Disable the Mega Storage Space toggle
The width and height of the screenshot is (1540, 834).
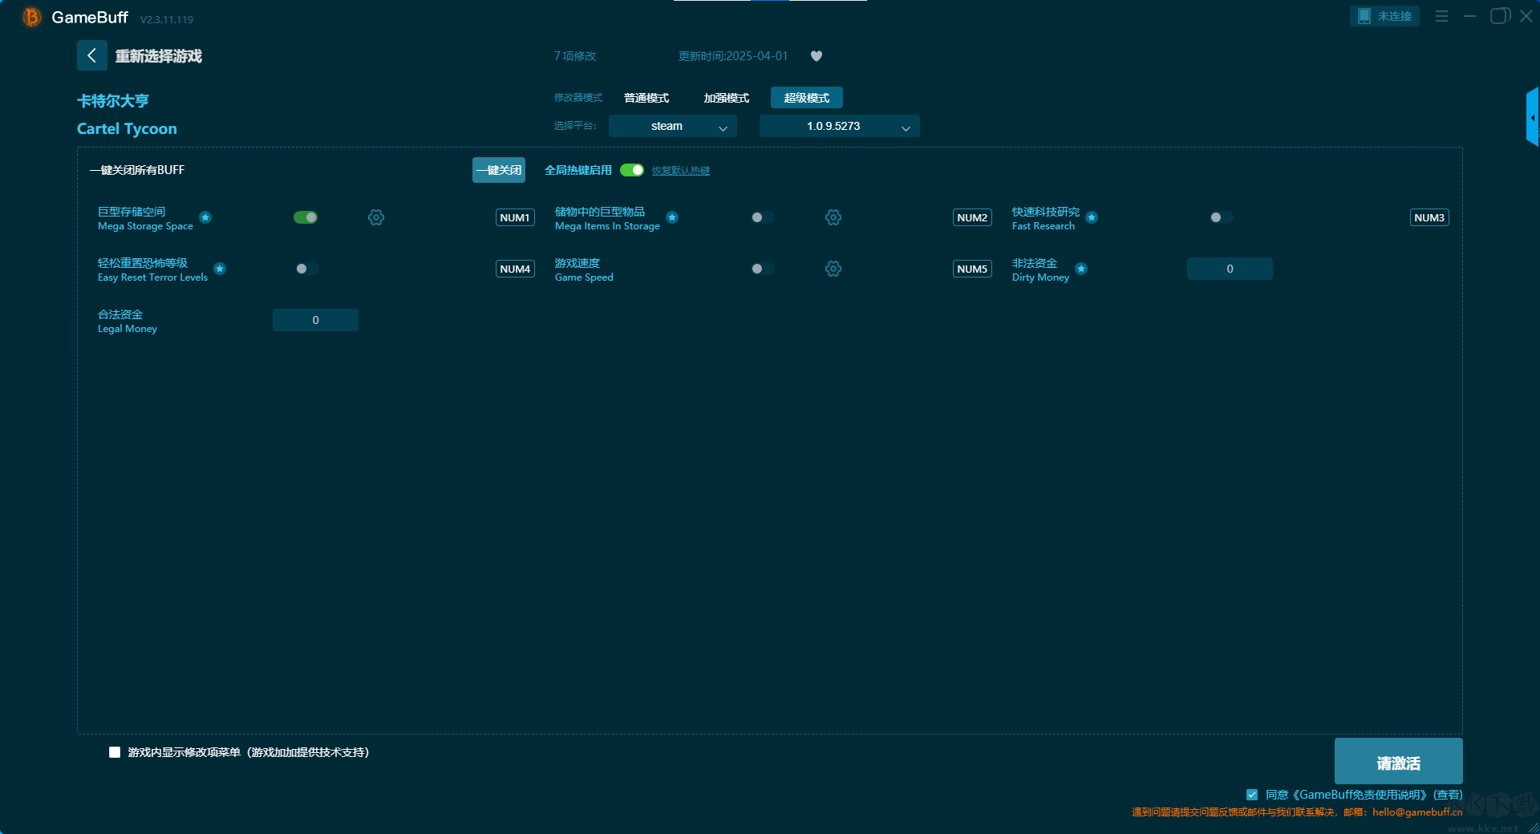click(x=306, y=217)
